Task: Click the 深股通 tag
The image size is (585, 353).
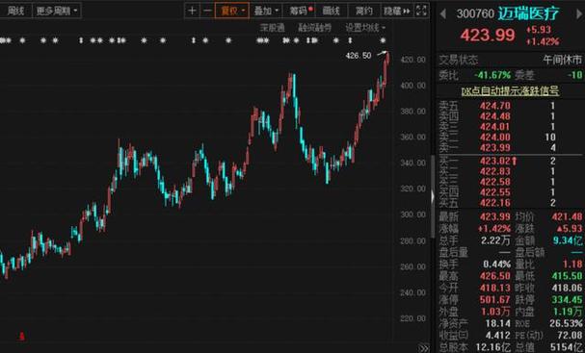Action: tap(273, 28)
